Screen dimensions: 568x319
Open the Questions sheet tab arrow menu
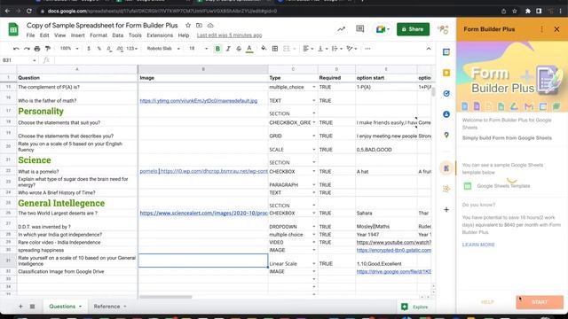[80, 307]
